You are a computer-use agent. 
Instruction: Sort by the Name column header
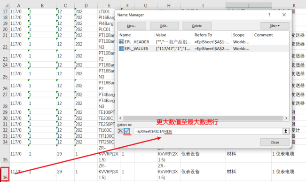click(x=136, y=35)
